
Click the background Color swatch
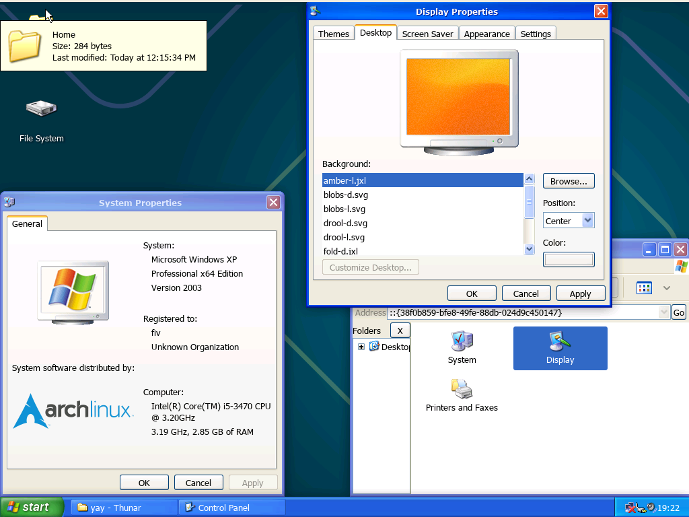pos(569,259)
